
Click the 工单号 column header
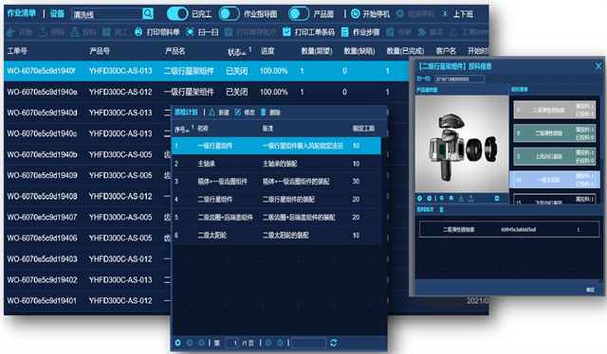(x=17, y=51)
